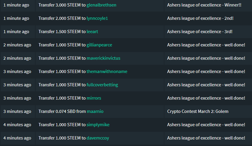Screen dimensions: 252x146
Task: Select the themanwithnoname username
Action: pyautogui.click(x=107, y=72)
